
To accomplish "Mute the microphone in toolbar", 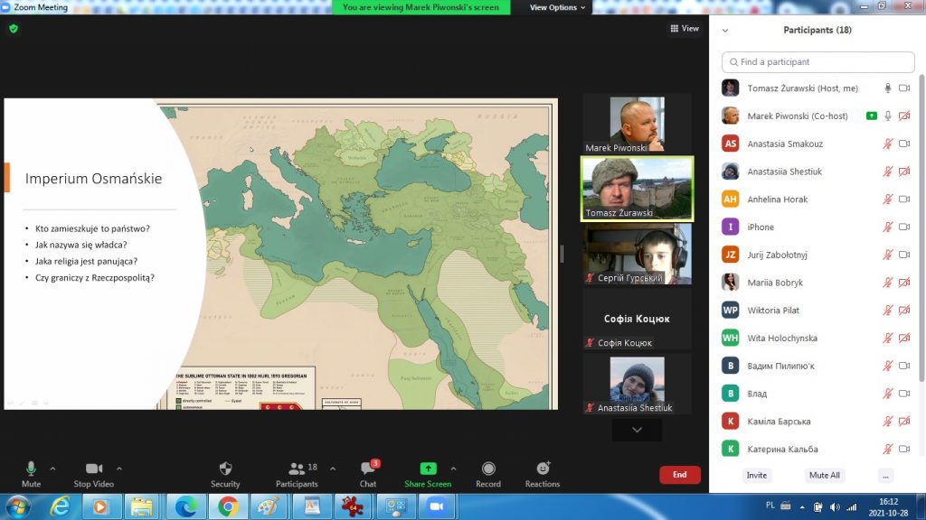I will tap(31, 469).
